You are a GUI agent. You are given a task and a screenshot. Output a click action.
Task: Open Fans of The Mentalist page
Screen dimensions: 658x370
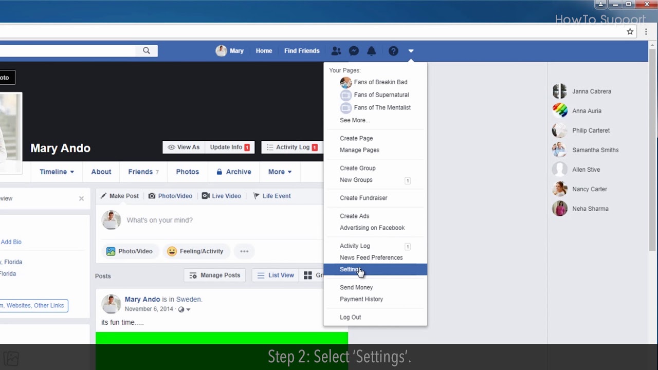[x=375, y=107]
